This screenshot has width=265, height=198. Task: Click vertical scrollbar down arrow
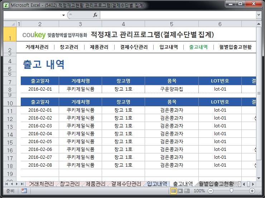259,178
